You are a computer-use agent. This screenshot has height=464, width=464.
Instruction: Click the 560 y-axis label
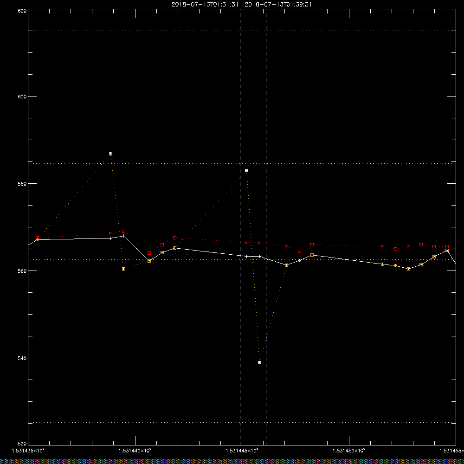22,271
